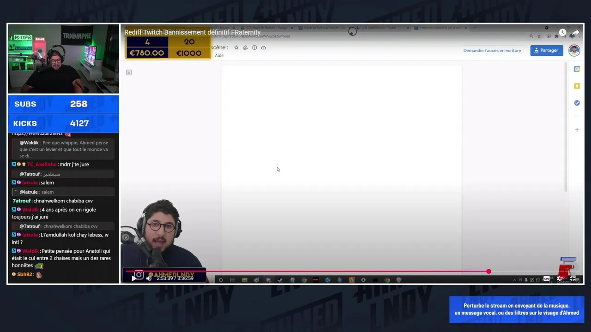Open Google Keep in the side panel

coord(577,86)
